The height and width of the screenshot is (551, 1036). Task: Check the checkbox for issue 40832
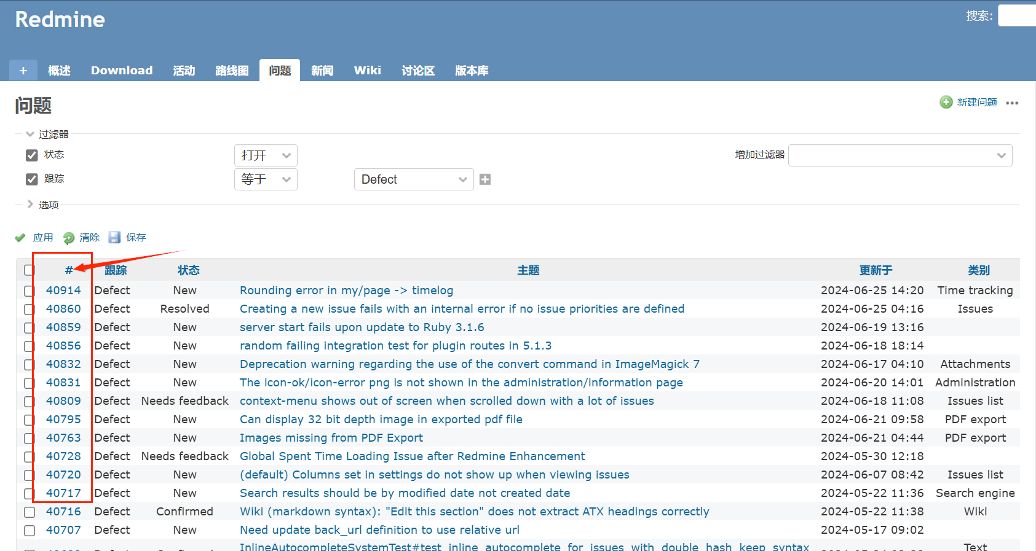tap(30, 364)
